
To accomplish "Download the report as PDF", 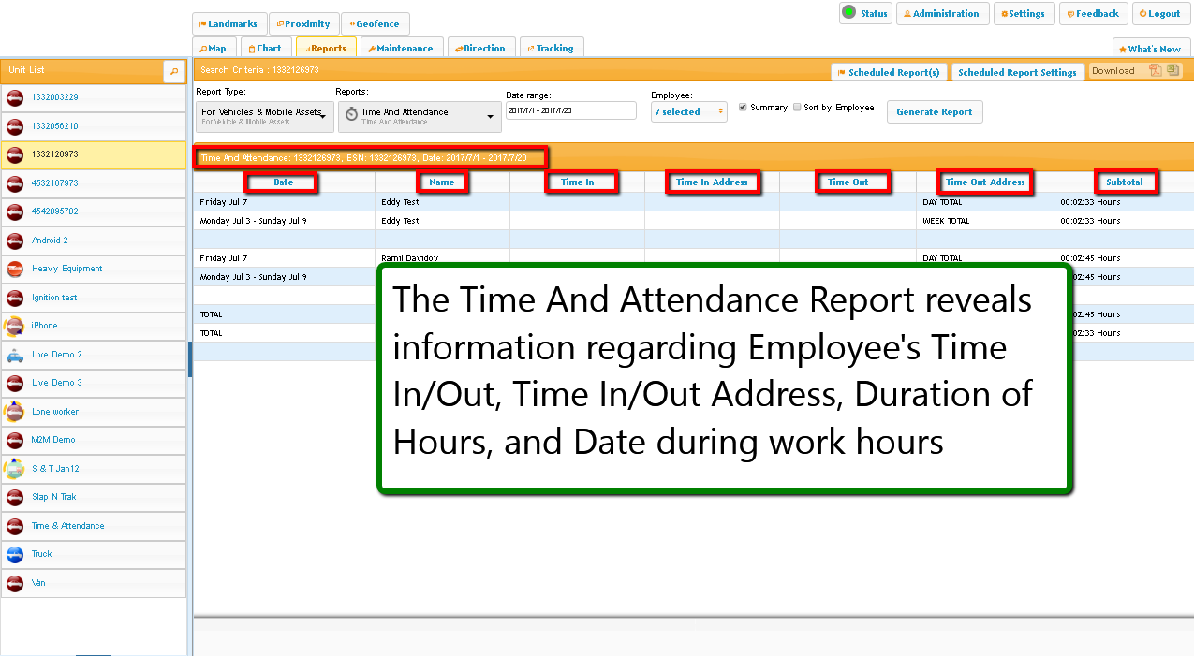I will click(1156, 71).
